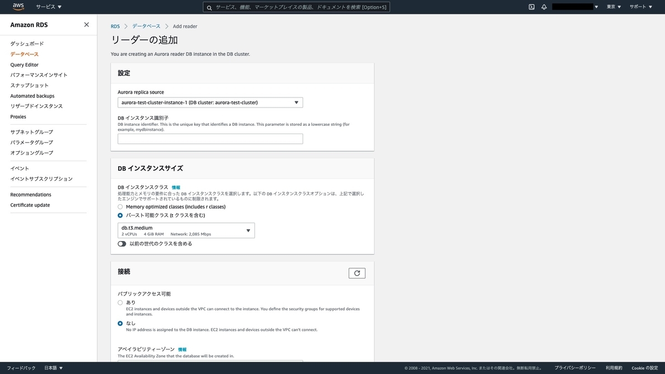665x374 pixels.
Task: Select あり for public access
Action: [120, 303]
